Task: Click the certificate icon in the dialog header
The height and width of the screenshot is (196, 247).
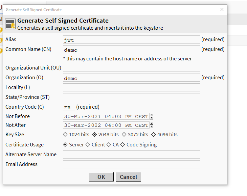Action: click(10, 24)
